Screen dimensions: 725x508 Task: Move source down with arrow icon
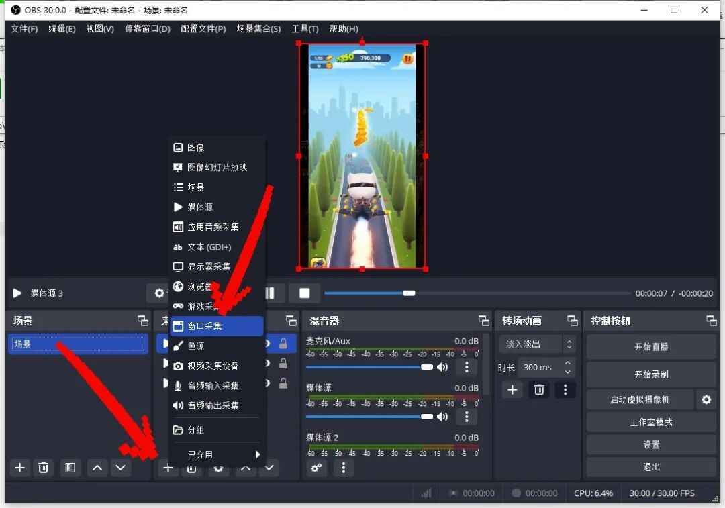[x=269, y=468]
